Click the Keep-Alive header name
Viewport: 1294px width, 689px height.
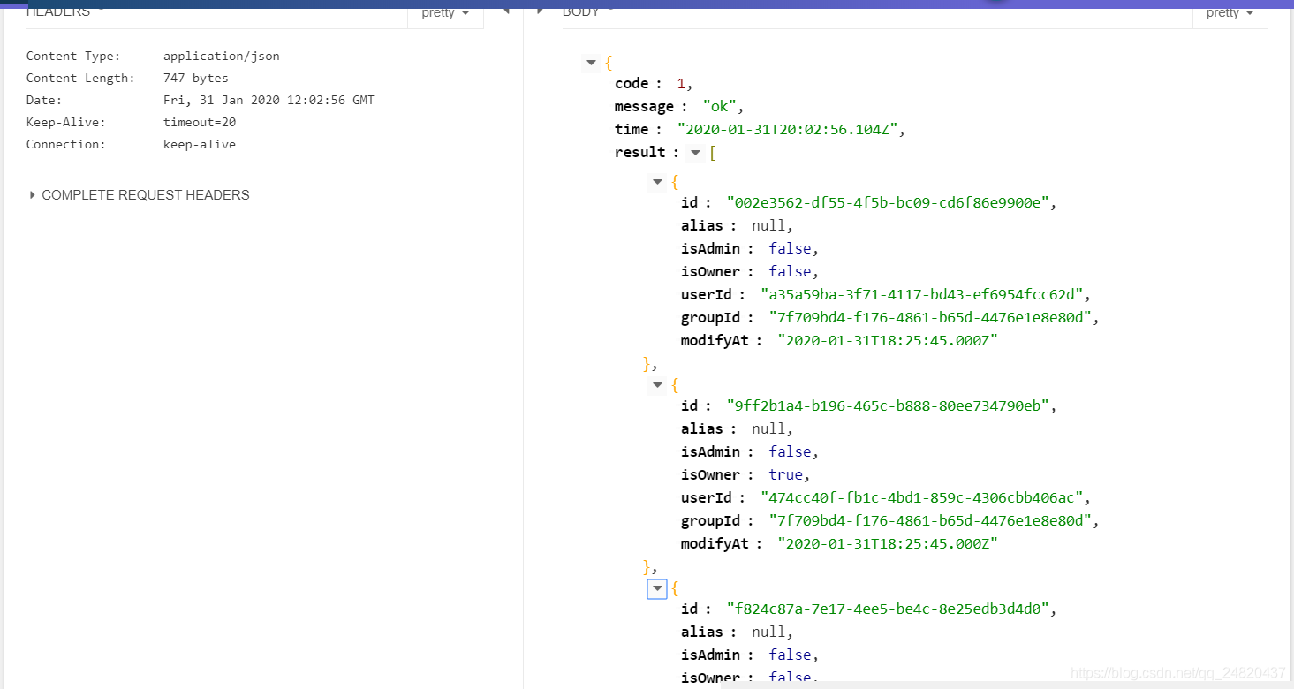pos(65,123)
